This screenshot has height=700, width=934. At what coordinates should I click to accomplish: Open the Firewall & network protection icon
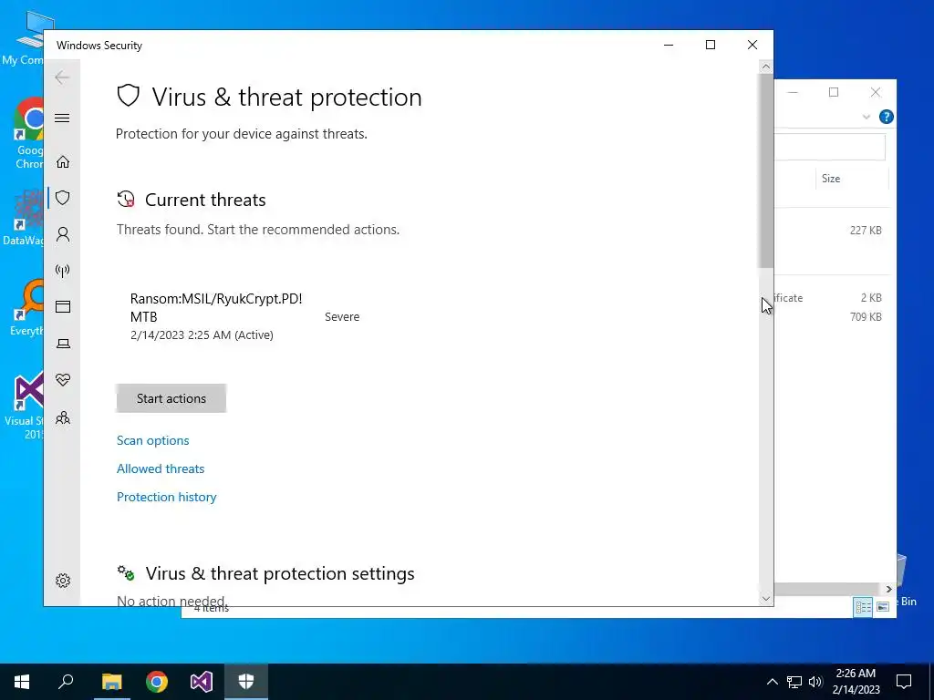(x=63, y=271)
